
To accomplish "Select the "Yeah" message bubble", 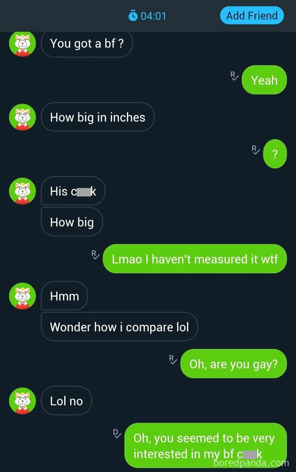I will 264,80.
